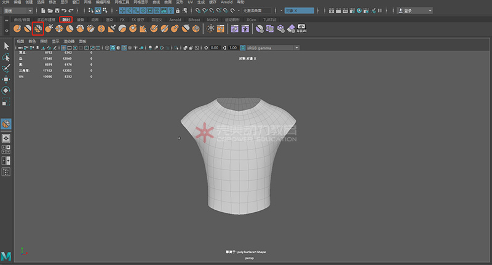Image resolution: width=492 pixels, height=265 pixels.
Task: Expand the 建模 workspace mode dropdown
Action: (18, 10)
